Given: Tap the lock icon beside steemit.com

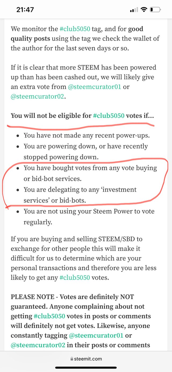Looking at the screenshot, I should [71, 359].
